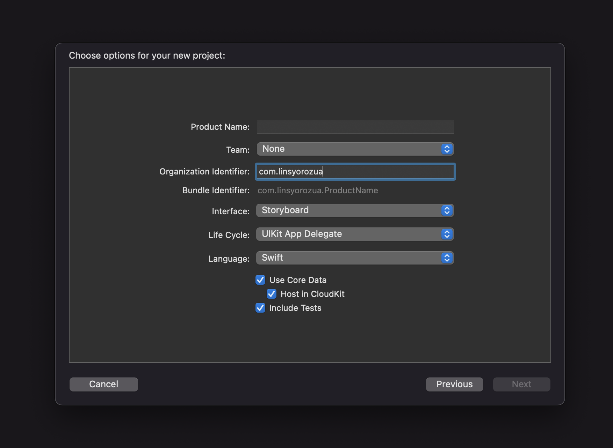Disable the Host in CloudKit checkbox

(272, 294)
